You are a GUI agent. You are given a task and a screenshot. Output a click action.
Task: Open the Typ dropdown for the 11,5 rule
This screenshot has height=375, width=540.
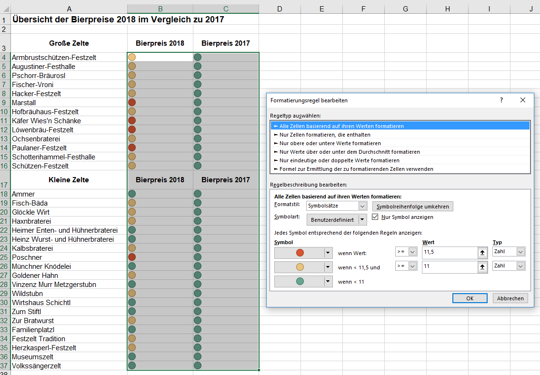(520, 252)
